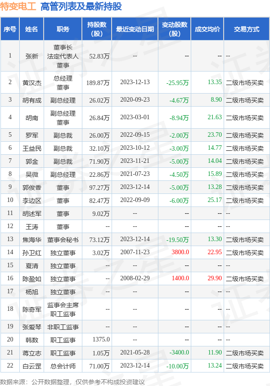Select the name 张爱琴

pyautogui.click(x=32, y=327)
